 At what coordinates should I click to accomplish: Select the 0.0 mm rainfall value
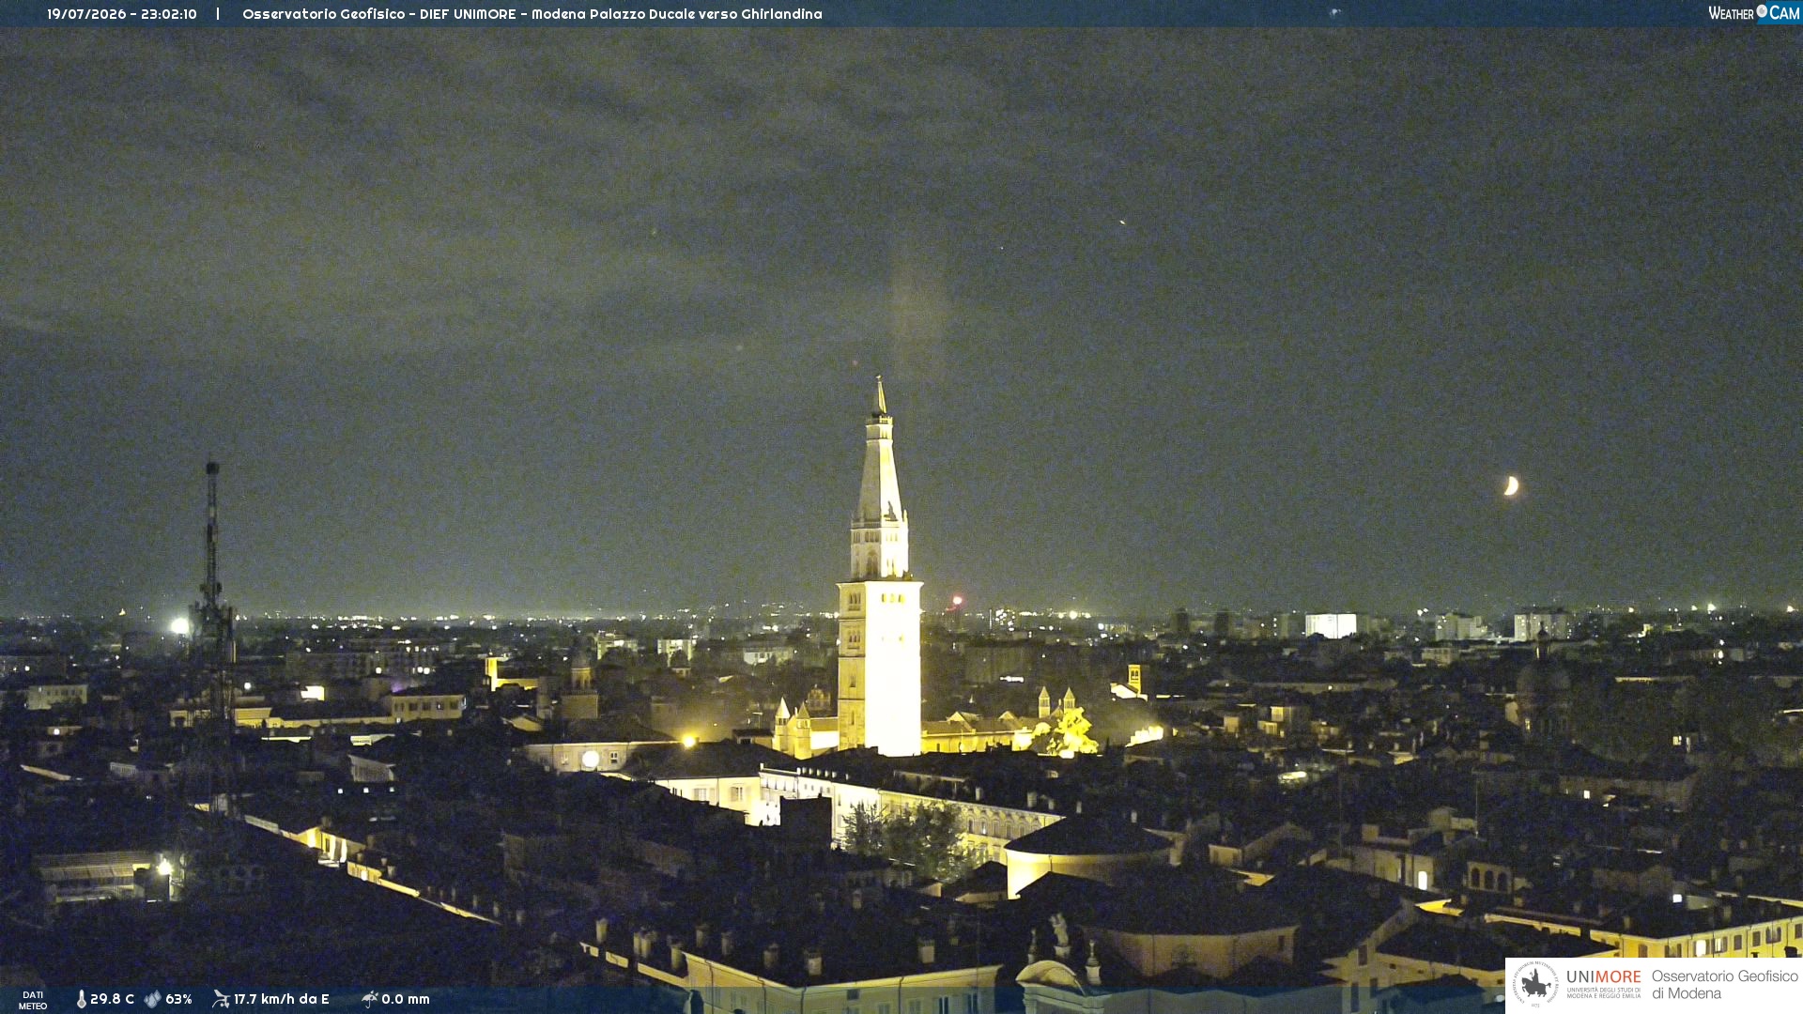406,999
